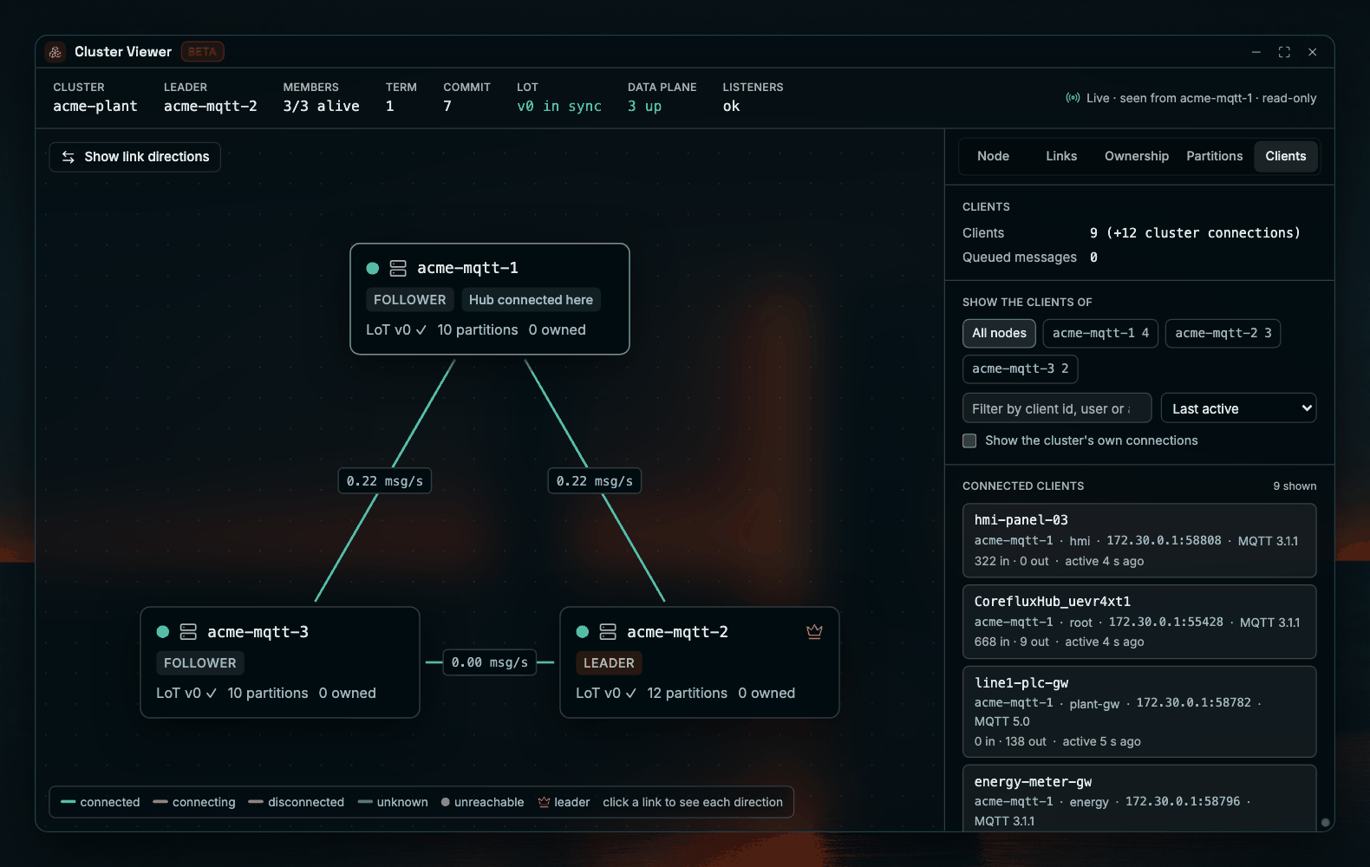The width and height of the screenshot is (1370, 867).
Task: Click the swap arrows icon beside Show link directions
Action: pyautogui.click(x=68, y=157)
